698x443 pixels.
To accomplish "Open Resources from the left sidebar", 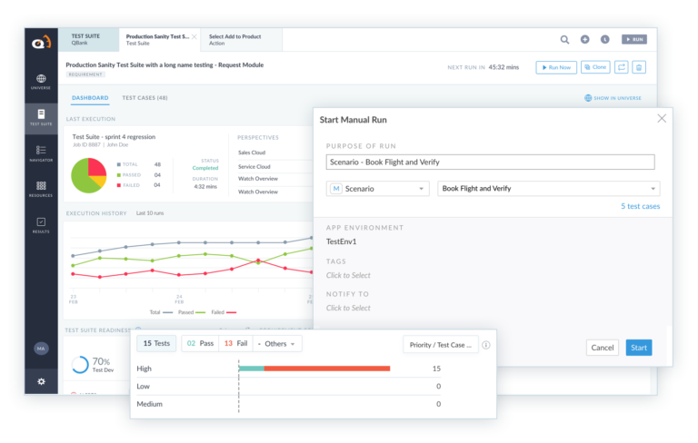I will pyautogui.click(x=41, y=188).
